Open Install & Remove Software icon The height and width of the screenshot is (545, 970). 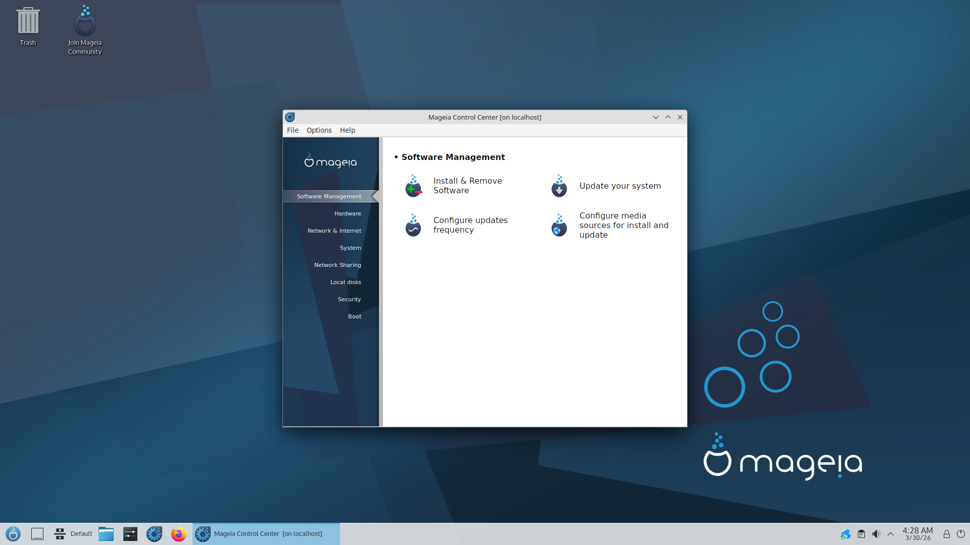[x=414, y=186]
